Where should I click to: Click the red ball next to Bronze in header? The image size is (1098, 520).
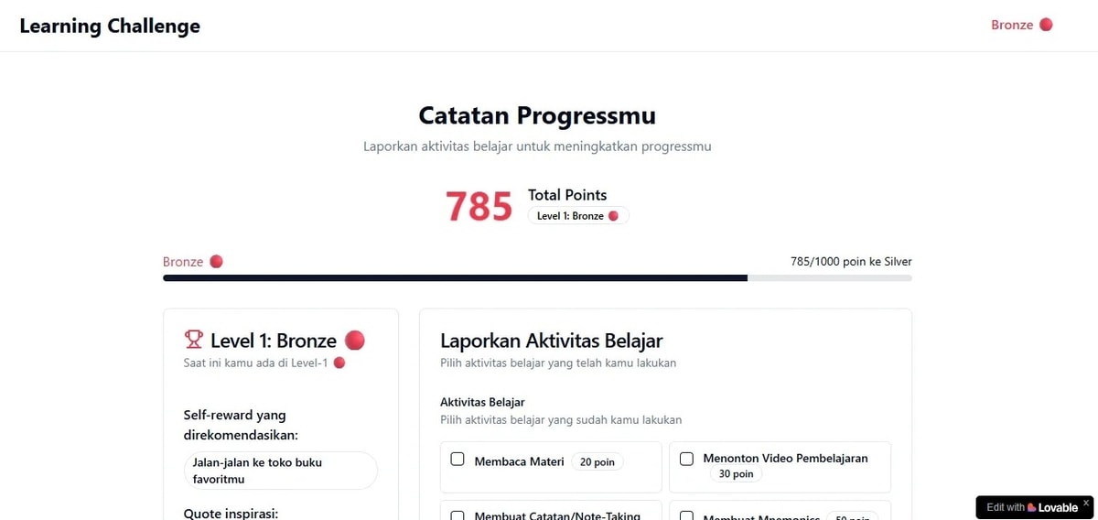click(1046, 25)
